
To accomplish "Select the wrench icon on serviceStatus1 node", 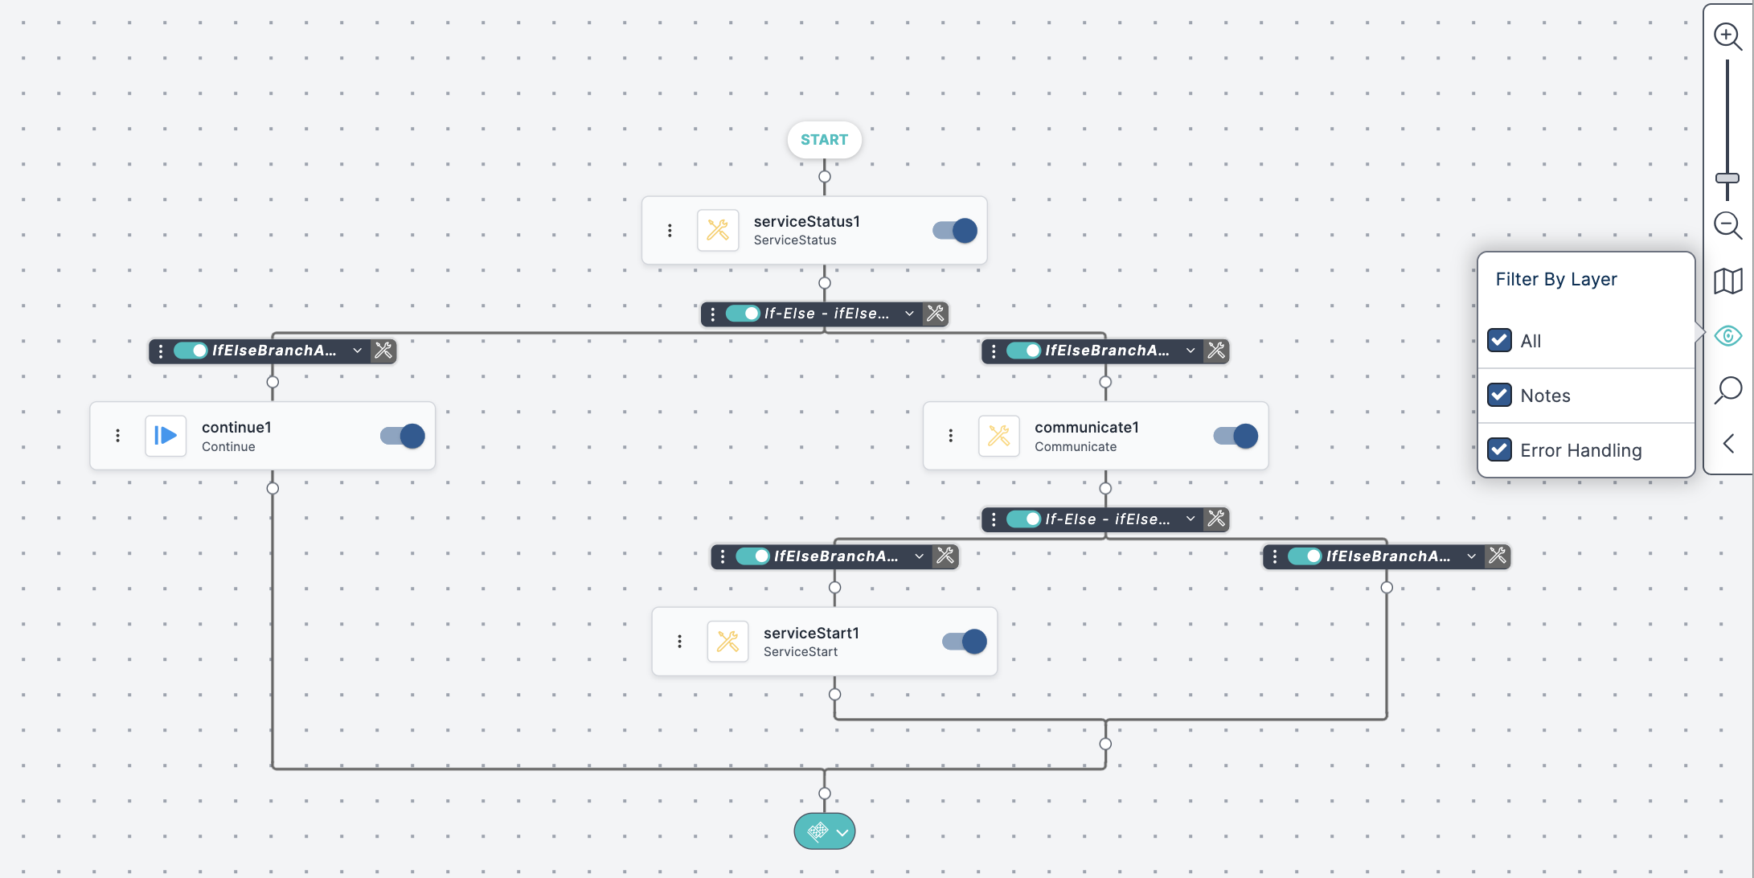I will [x=718, y=230].
